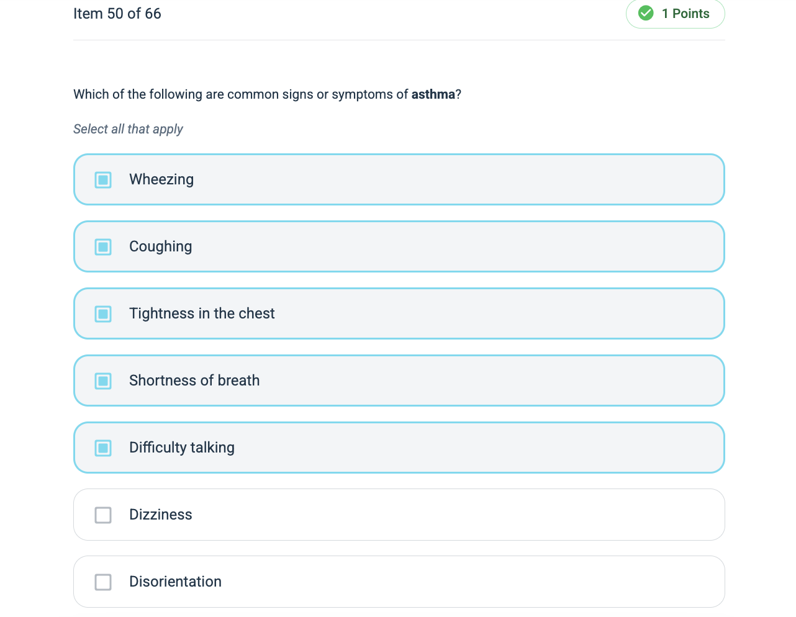Viewport: 796px width, 617px height.
Task: Click the Difficulty talking label
Action: [182, 448]
